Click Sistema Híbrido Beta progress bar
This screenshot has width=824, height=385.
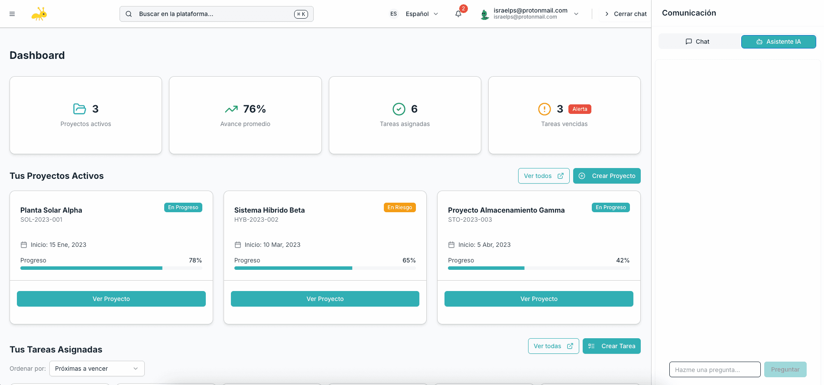325,268
